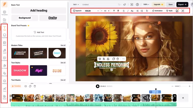193x108 pixels.
Task: Apply the Juice text style
Action: point(57,71)
